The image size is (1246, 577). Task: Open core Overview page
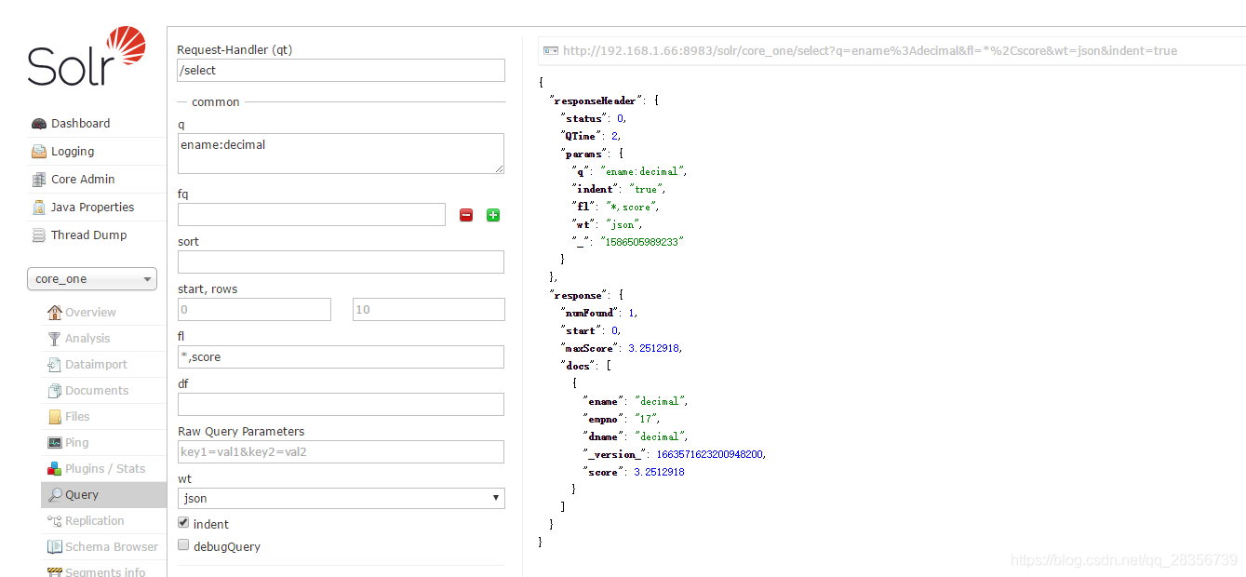pos(90,313)
